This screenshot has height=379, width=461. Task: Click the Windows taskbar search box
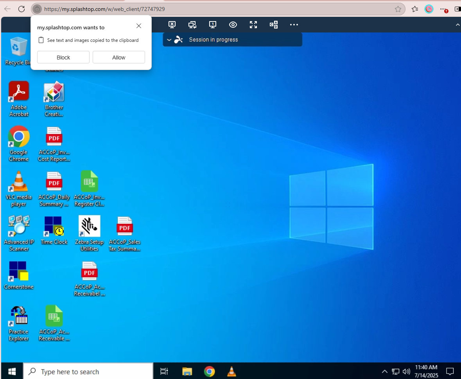click(88, 371)
